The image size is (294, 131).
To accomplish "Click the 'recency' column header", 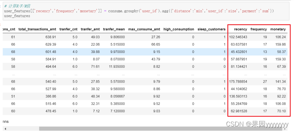I will click(x=241, y=29).
